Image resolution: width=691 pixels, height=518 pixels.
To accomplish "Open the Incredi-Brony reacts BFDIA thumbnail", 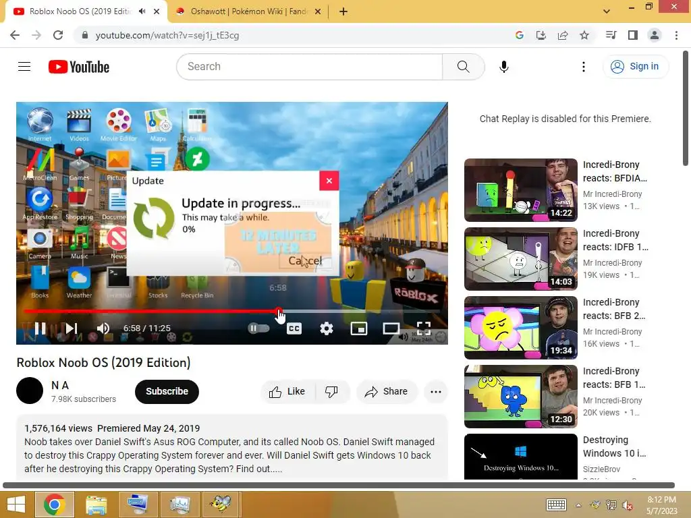I will tap(520, 190).
